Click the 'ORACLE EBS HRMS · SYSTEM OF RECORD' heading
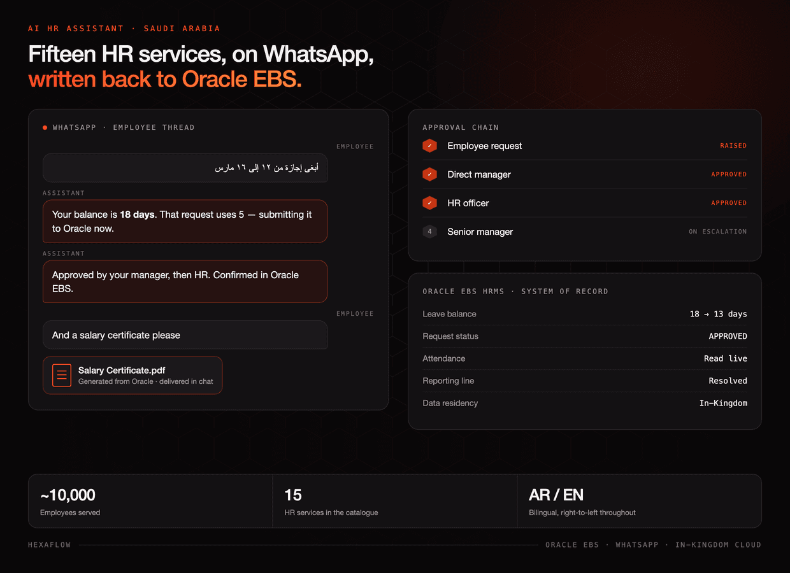Image resolution: width=790 pixels, height=573 pixels. [515, 292]
